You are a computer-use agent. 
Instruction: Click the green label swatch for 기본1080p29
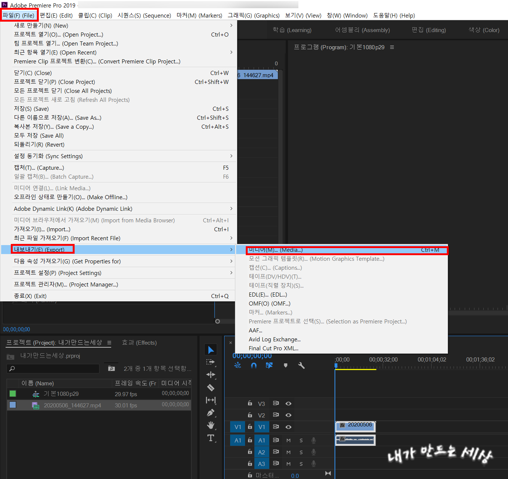click(13, 394)
